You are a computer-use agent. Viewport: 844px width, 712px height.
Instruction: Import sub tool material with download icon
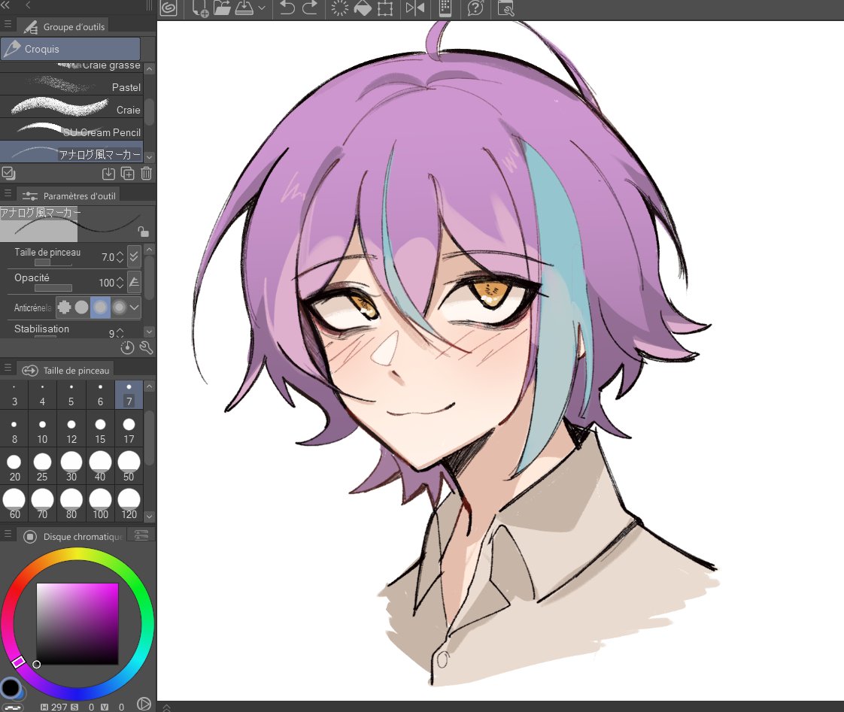[x=108, y=173]
